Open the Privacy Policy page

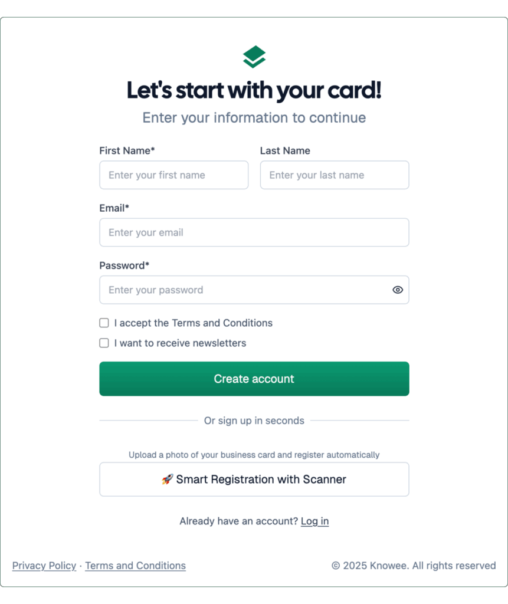coord(44,565)
